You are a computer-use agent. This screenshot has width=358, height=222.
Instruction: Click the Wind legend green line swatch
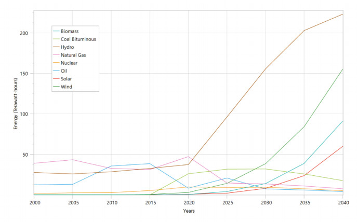(56, 87)
